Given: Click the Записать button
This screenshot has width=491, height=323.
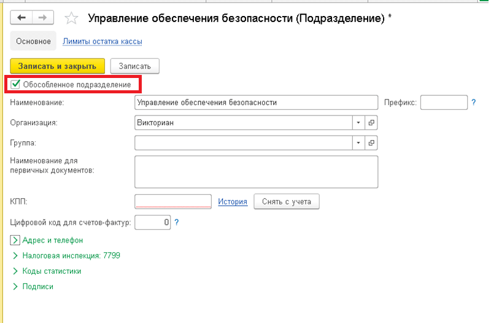Looking at the screenshot, I should pos(134,66).
